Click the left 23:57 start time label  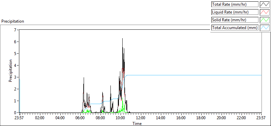[20, 118]
